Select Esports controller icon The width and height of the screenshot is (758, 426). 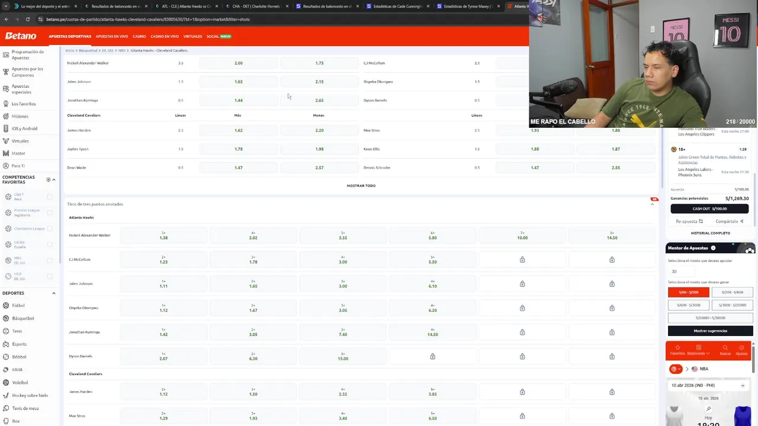click(5, 344)
